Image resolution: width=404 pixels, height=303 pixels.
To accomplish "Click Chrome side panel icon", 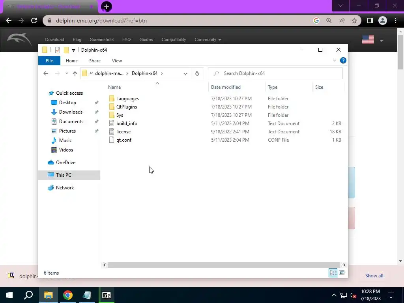I will (370, 21).
